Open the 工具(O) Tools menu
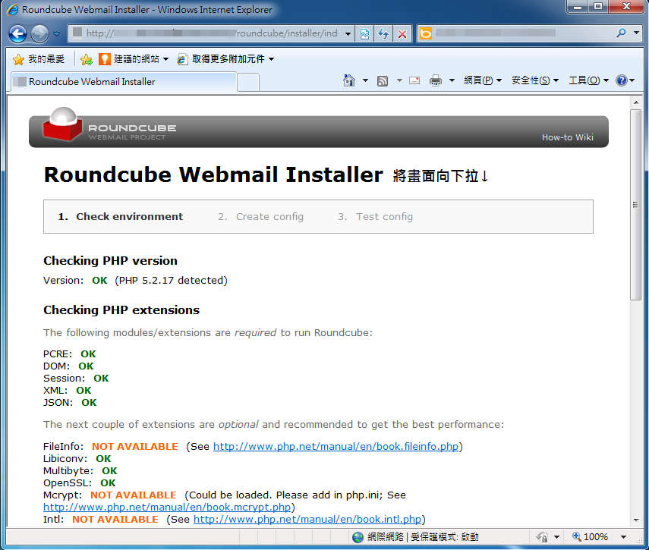The width and height of the screenshot is (649, 550). [x=588, y=80]
